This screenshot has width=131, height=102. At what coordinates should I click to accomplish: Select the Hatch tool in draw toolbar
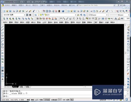click(2, 68)
